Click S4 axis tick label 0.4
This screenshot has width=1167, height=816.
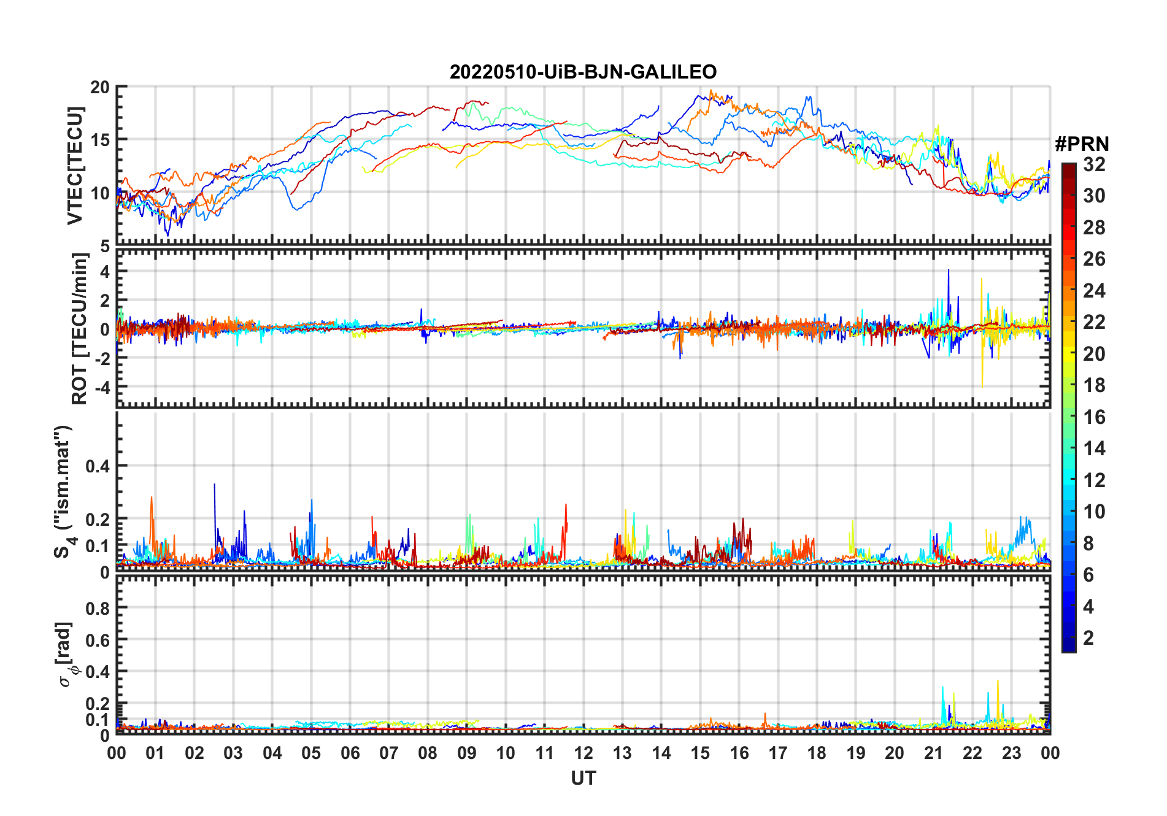[x=98, y=466]
